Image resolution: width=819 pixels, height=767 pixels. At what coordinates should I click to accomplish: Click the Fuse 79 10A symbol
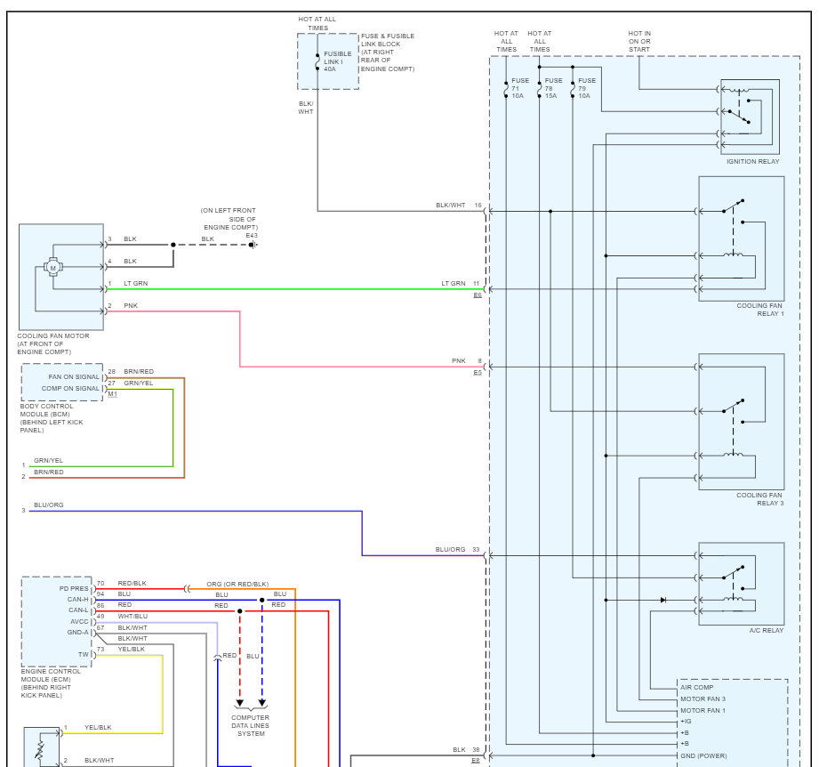[x=573, y=89]
